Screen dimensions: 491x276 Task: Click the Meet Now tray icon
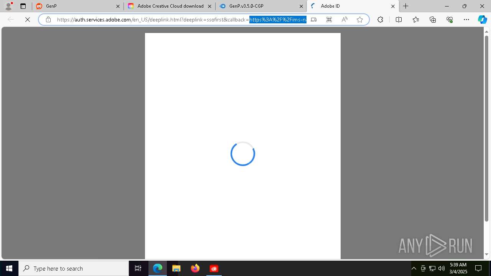pyautogui.click(x=423, y=268)
